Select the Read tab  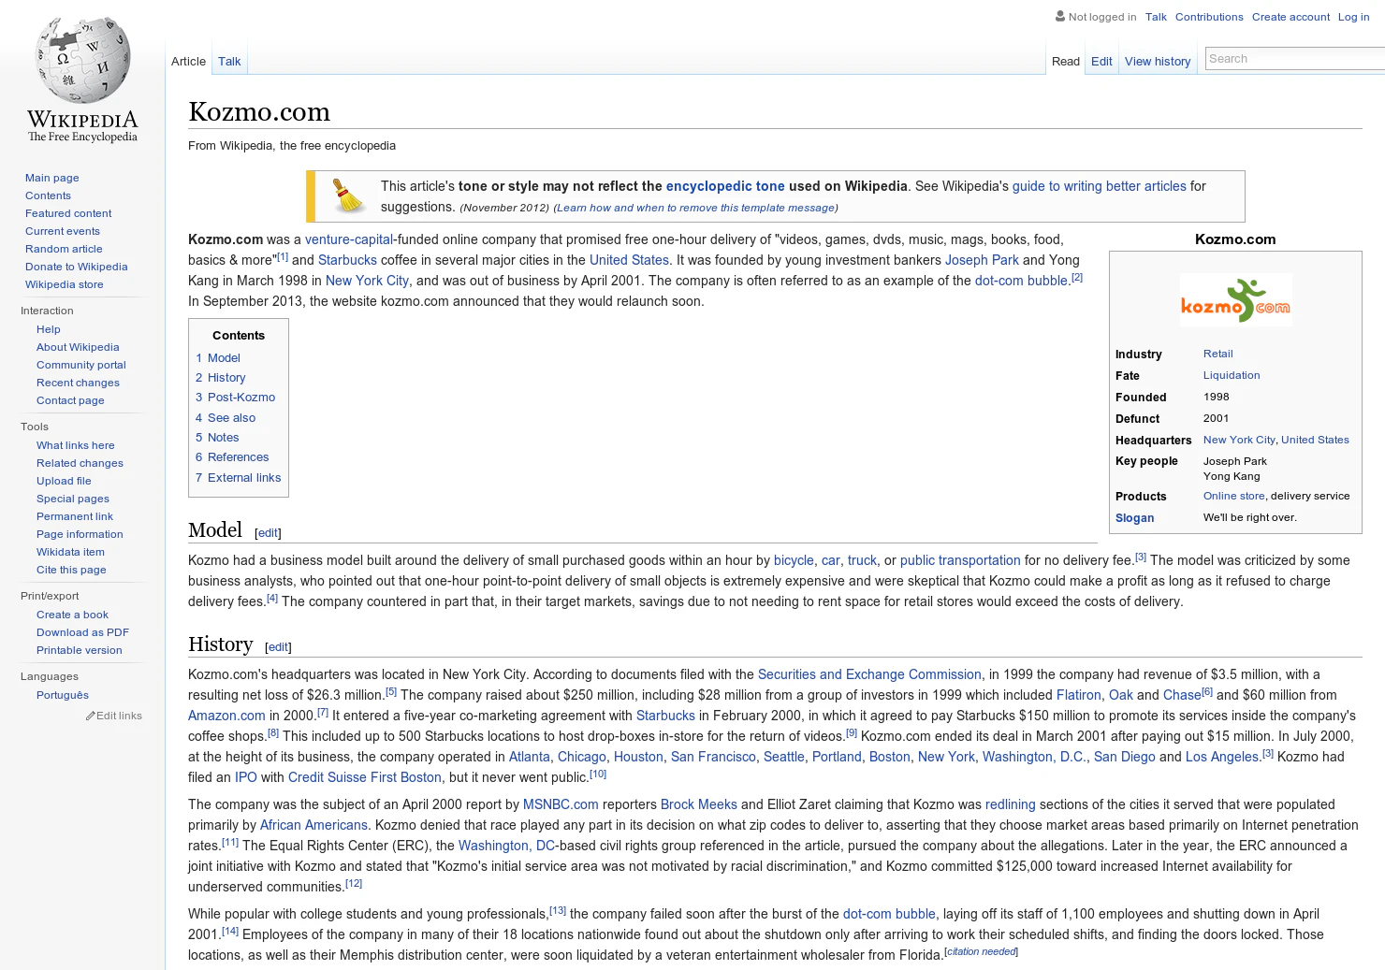(1065, 62)
